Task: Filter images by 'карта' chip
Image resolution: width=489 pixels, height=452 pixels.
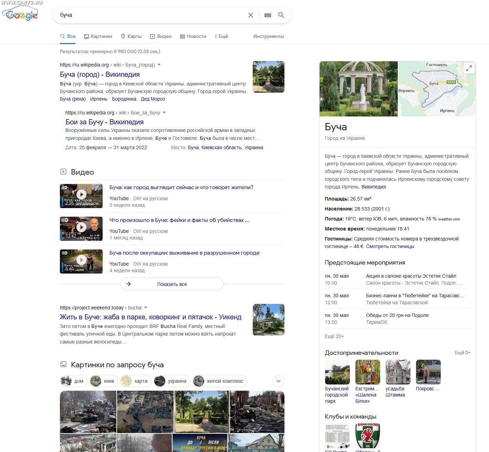Action: [135, 381]
